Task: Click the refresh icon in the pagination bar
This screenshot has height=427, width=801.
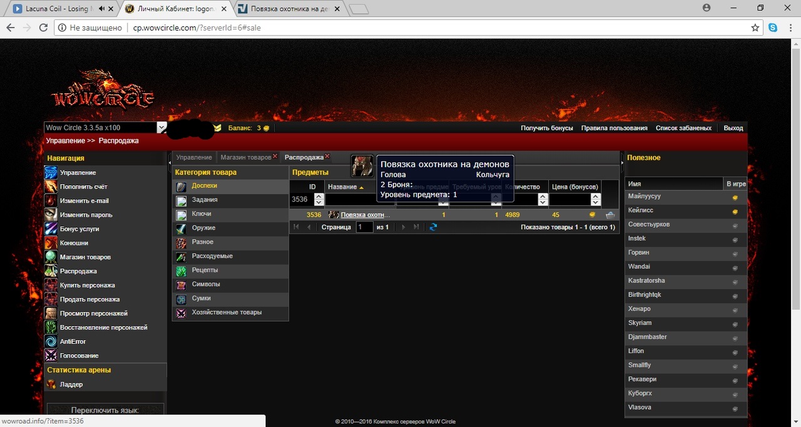Action: pos(433,227)
